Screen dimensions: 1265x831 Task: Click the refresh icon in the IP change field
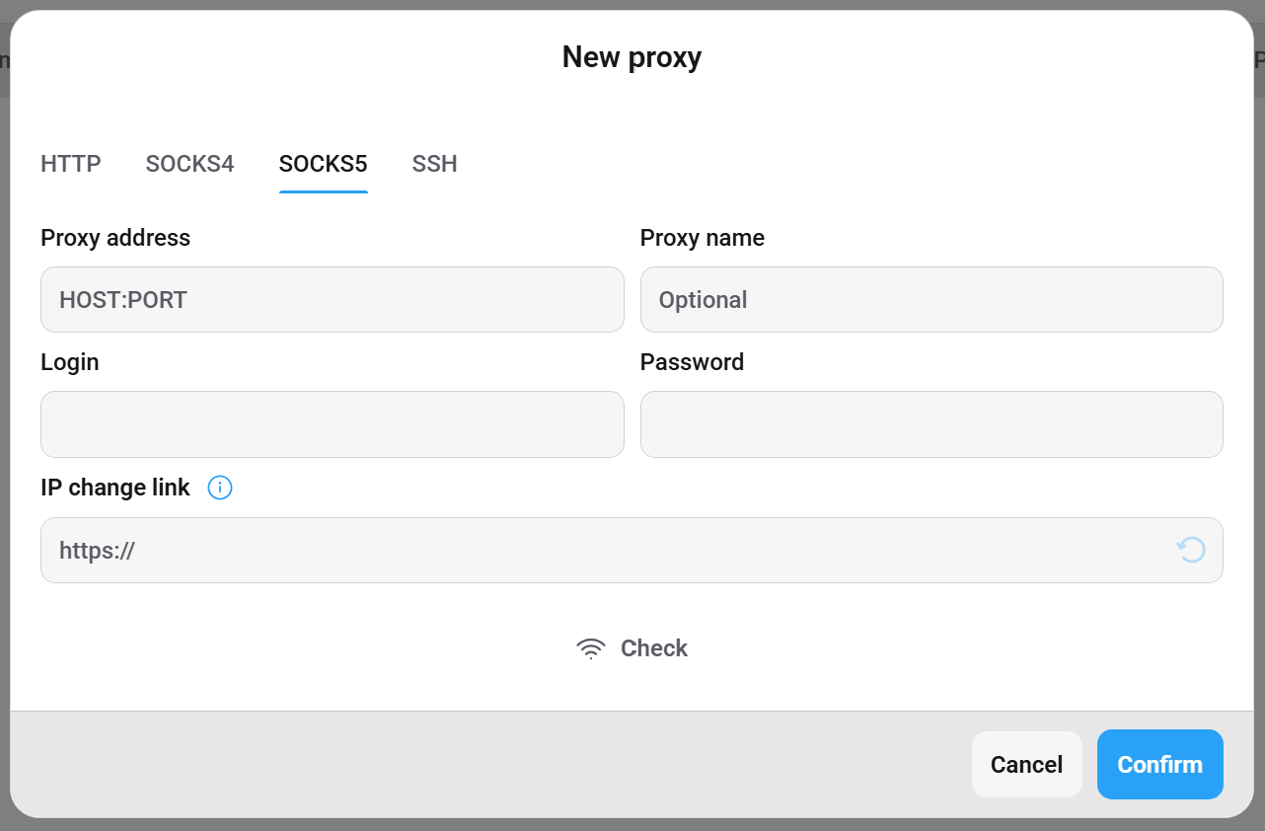[1191, 550]
